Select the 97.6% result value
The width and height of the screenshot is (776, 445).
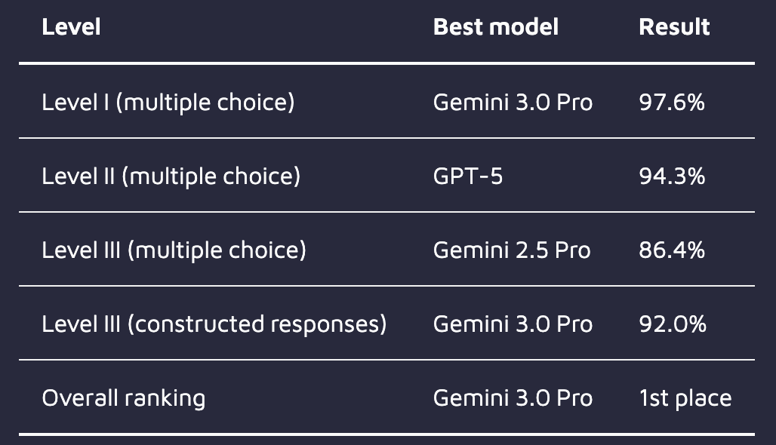(x=671, y=102)
